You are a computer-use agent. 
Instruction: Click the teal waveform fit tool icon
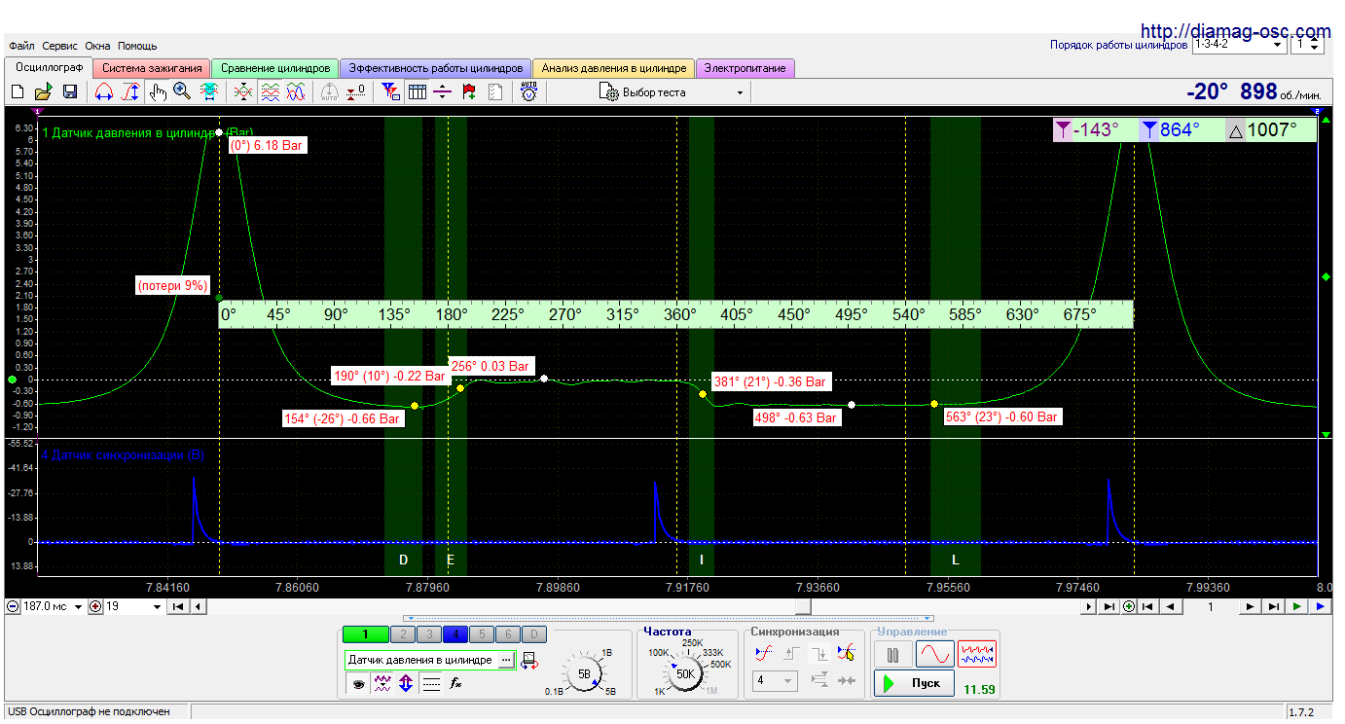click(209, 91)
